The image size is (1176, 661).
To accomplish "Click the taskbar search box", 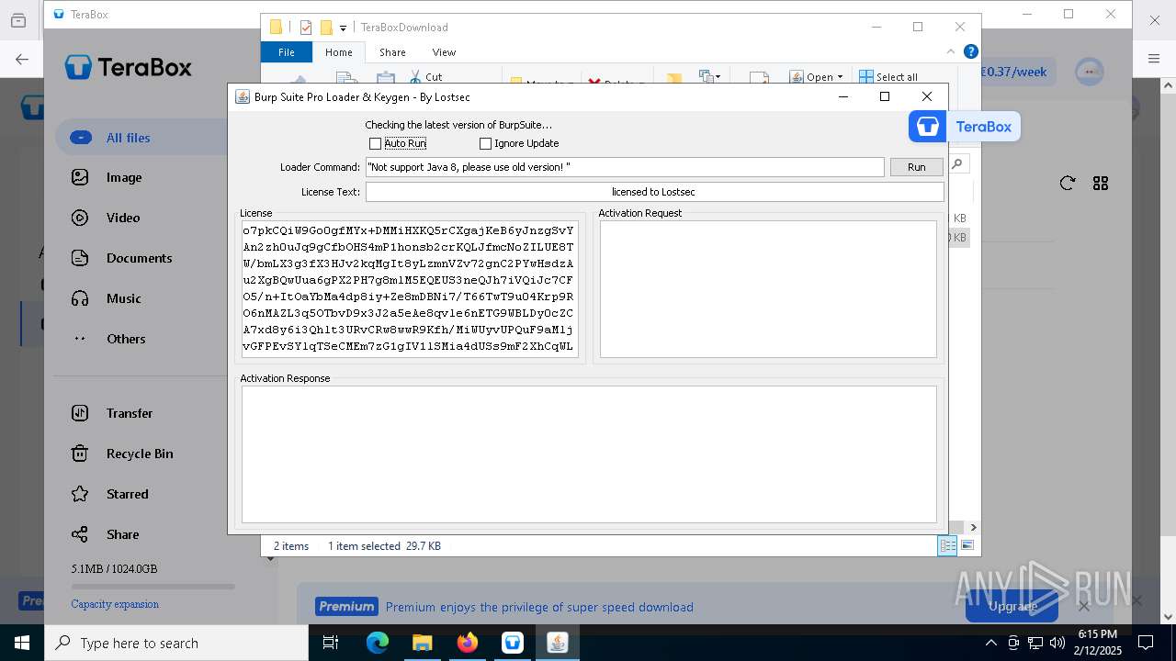I will pos(176,643).
